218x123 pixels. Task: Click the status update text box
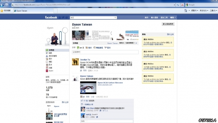coord(105,52)
